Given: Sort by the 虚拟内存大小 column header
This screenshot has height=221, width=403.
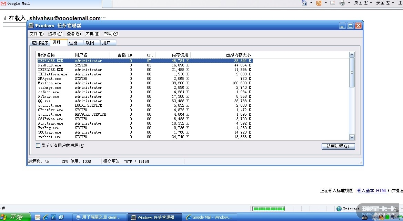Looking at the screenshot, I should pyautogui.click(x=222, y=55).
